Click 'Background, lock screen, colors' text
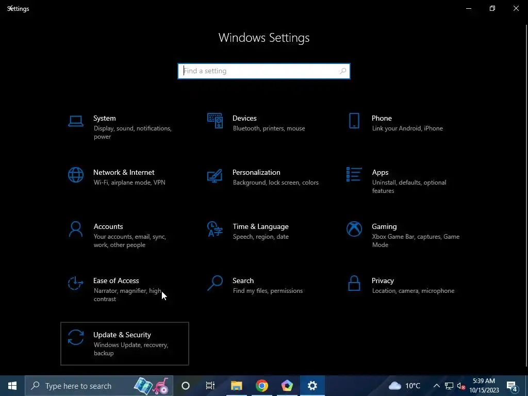Viewport: 528px width, 396px height. [275, 183]
